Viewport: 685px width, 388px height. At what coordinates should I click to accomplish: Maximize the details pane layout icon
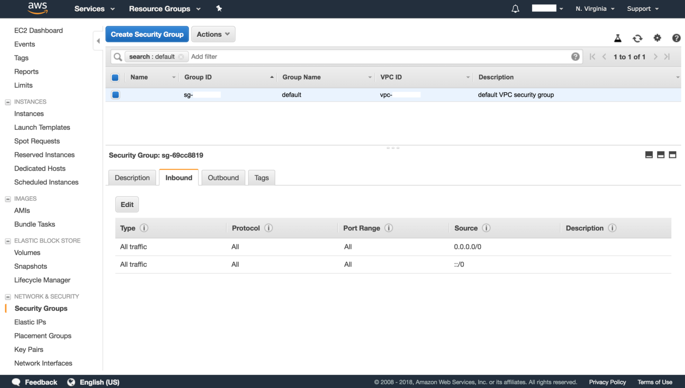click(673, 155)
